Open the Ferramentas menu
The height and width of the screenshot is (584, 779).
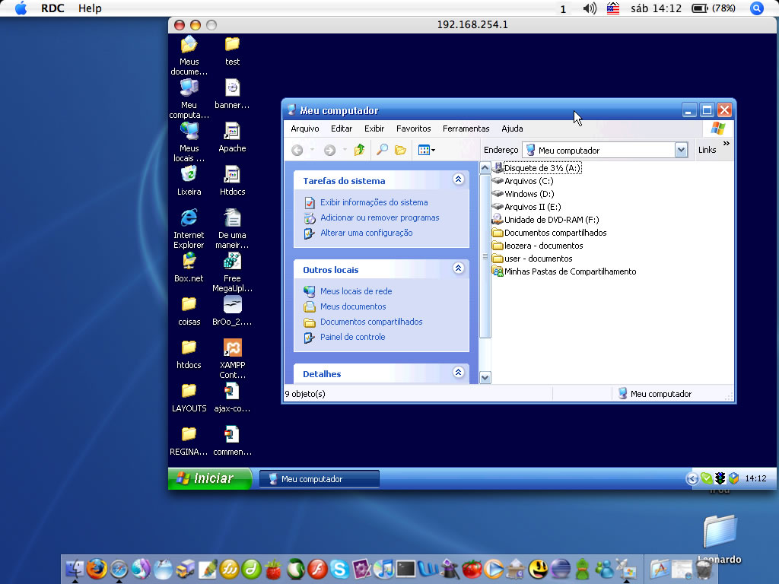pyautogui.click(x=466, y=129)
